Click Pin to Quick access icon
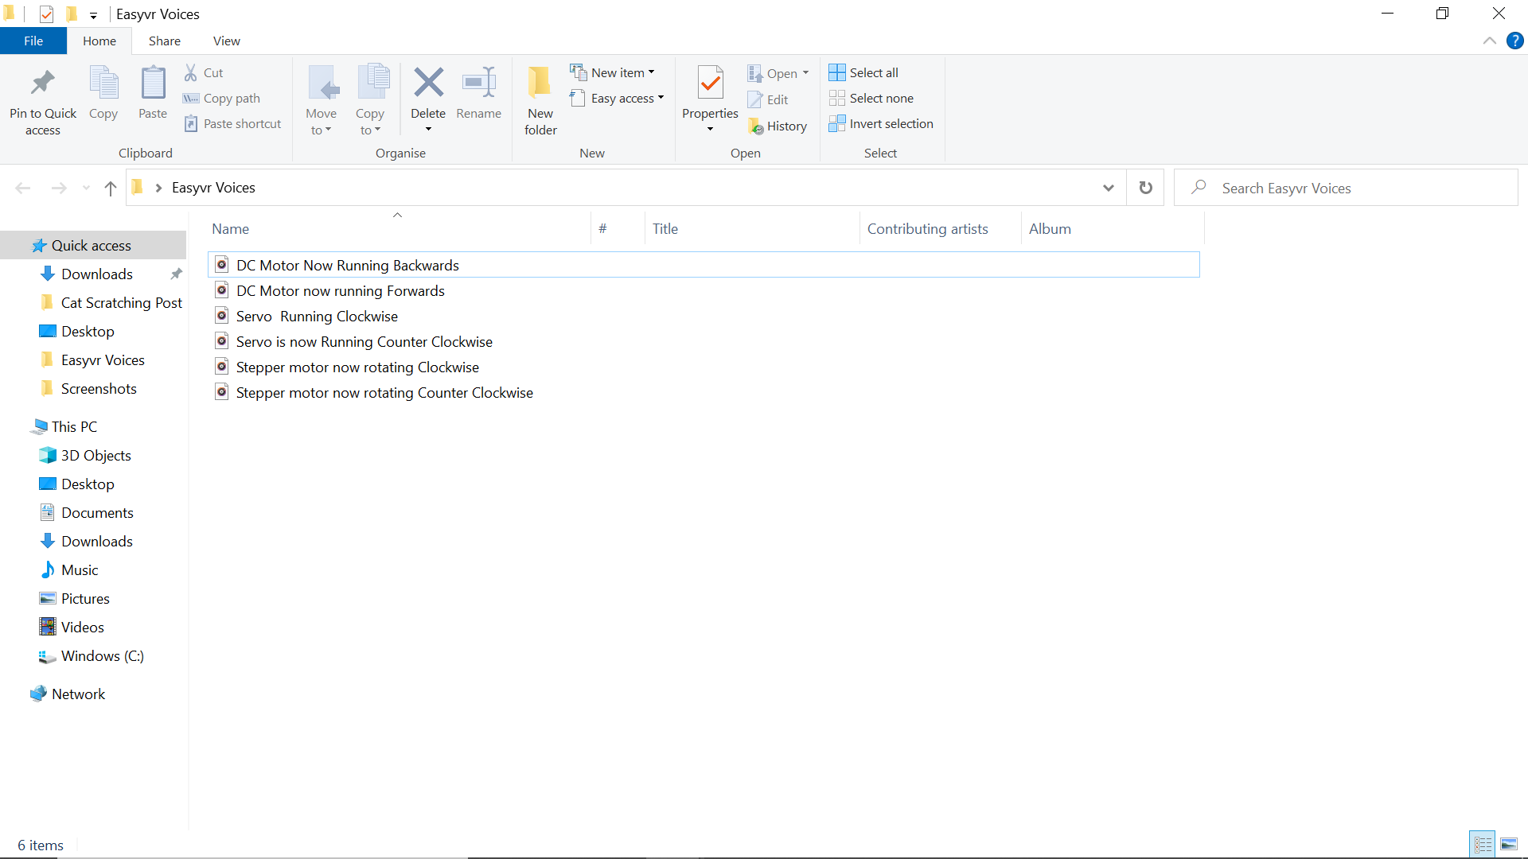The width and height of the screenshot is (1528, 859). pos(43,83)
